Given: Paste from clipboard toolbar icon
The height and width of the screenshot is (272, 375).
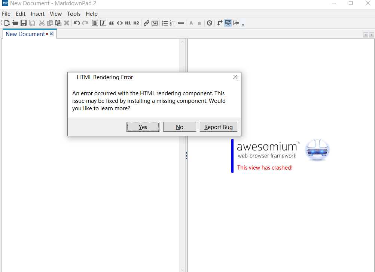Looking at the screenshot, I should [x=58, y=23].
